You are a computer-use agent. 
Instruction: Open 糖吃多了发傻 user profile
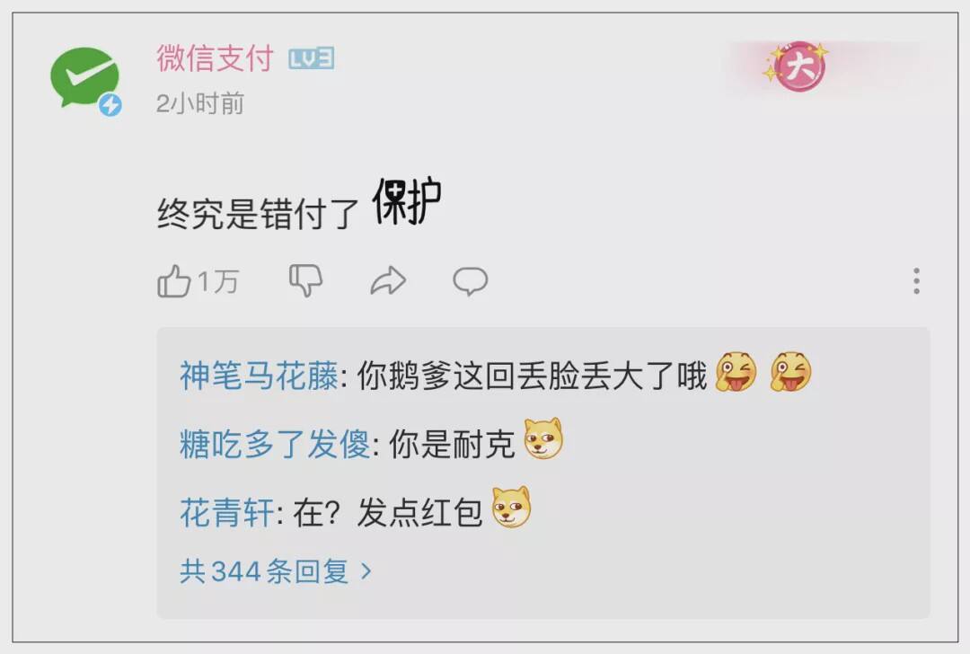[x=275, y=444]
